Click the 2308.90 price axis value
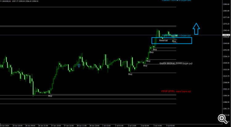 [226, 83]
